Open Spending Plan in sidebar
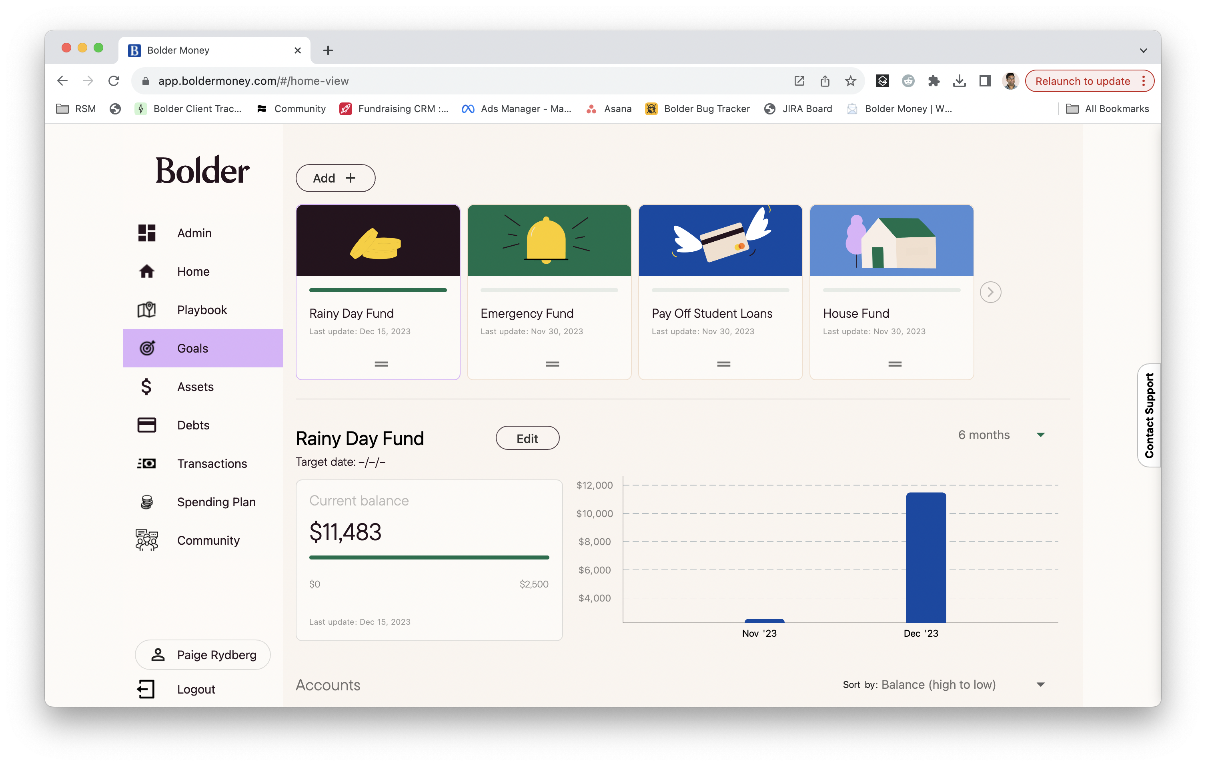This screenshot has width=1206, height=766. pos(202,502)
